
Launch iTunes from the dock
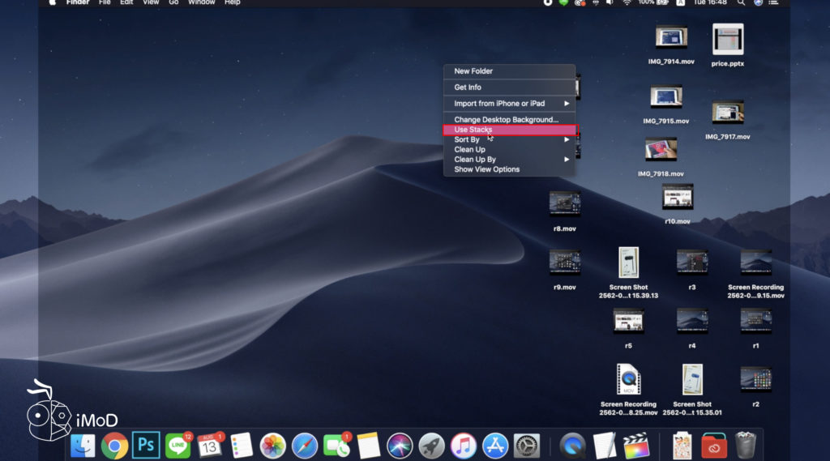click(x=463, y=446)
